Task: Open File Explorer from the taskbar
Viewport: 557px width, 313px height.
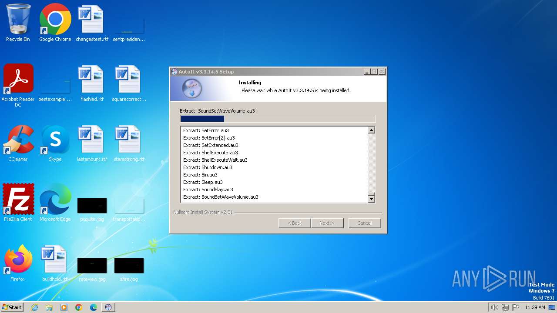Action: (49, 307)
